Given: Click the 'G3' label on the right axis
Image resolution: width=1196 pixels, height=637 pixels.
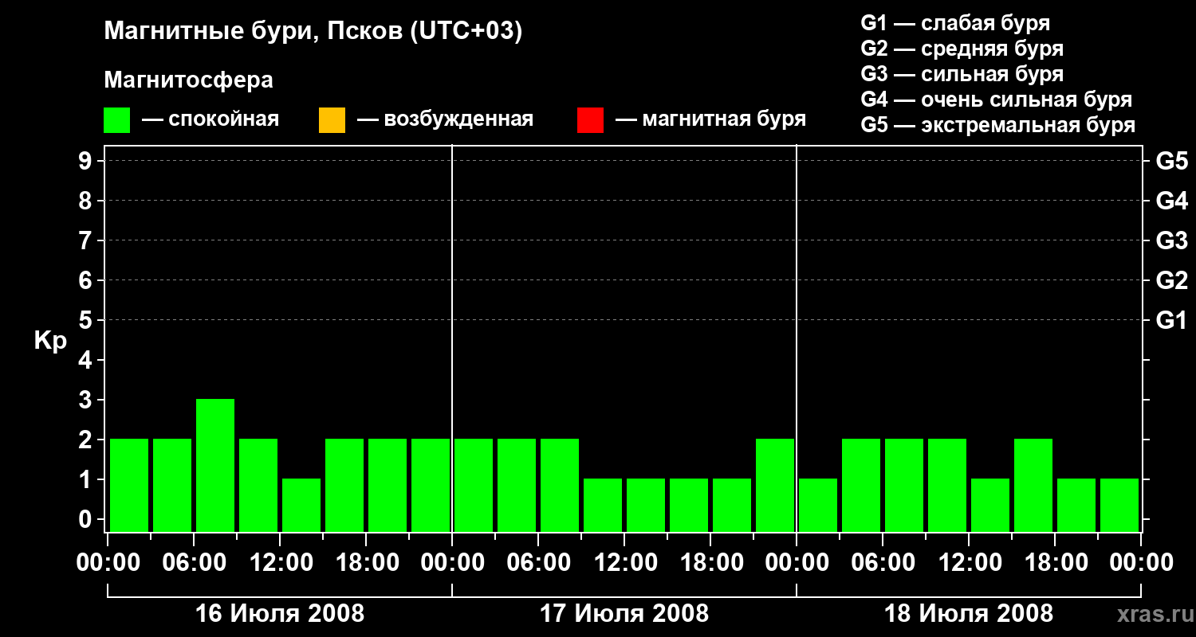Looking at the screenshot, I should pyautogui.click(x=1171, y=241).
